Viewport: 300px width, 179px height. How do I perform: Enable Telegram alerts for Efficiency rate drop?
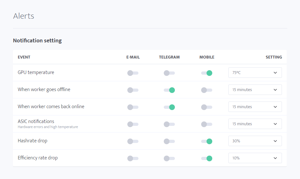tap(169, 158)
